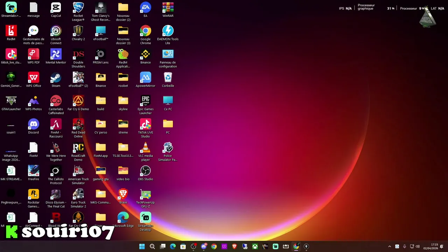448x252 pixels.
Task: Open the video bio folder
Action: (123, 173)
